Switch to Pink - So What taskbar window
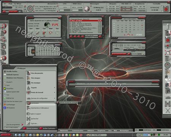This screenshot has height=137, width=171. (97, 135)
